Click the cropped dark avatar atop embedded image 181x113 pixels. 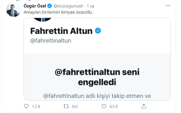(43, 20)
